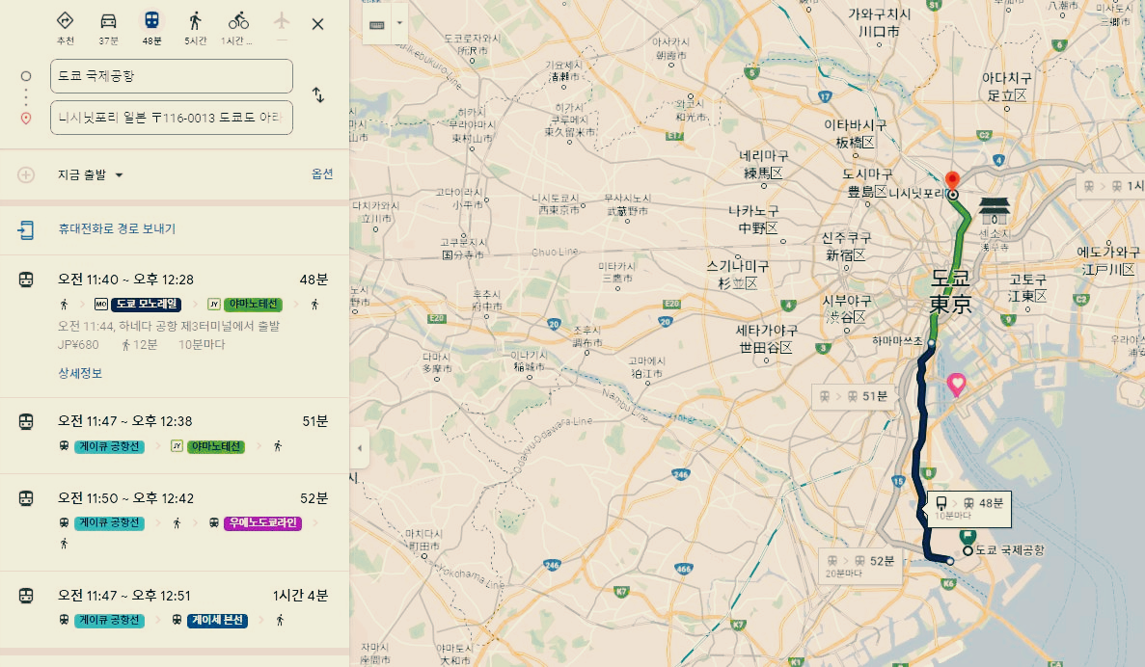Edit the origin field 도쿄 국제공항
Viewport: 1145px width, 667px height.
172,76
